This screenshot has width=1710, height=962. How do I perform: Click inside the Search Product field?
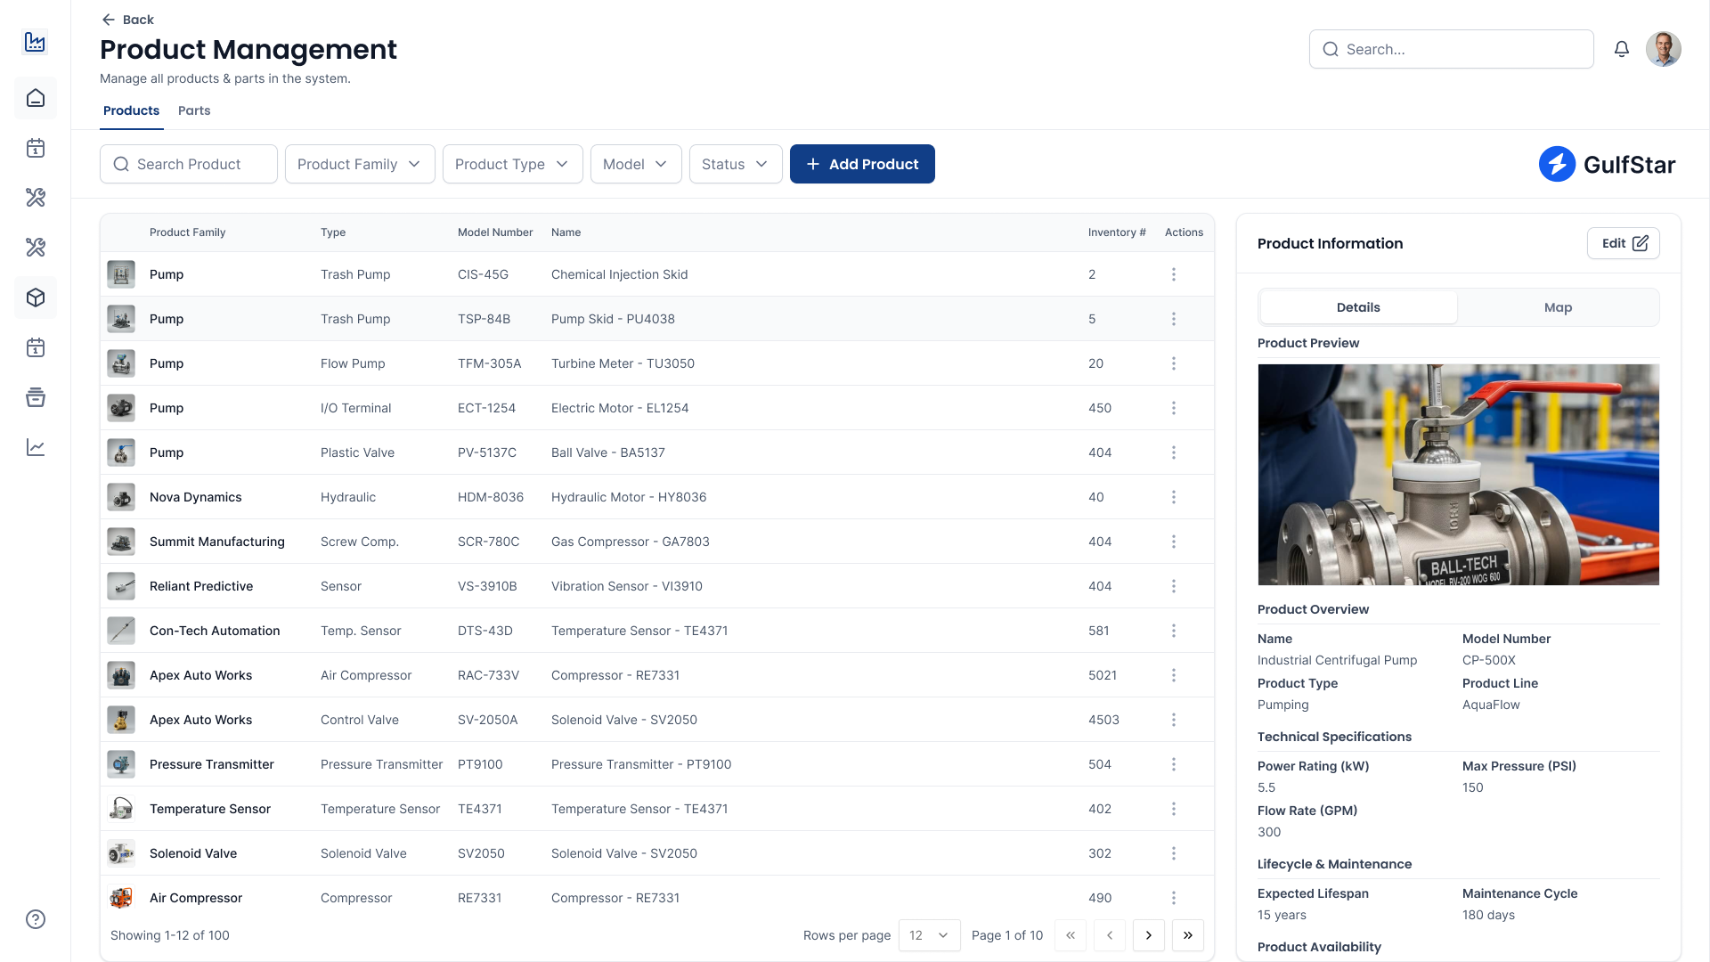[188, 164]
